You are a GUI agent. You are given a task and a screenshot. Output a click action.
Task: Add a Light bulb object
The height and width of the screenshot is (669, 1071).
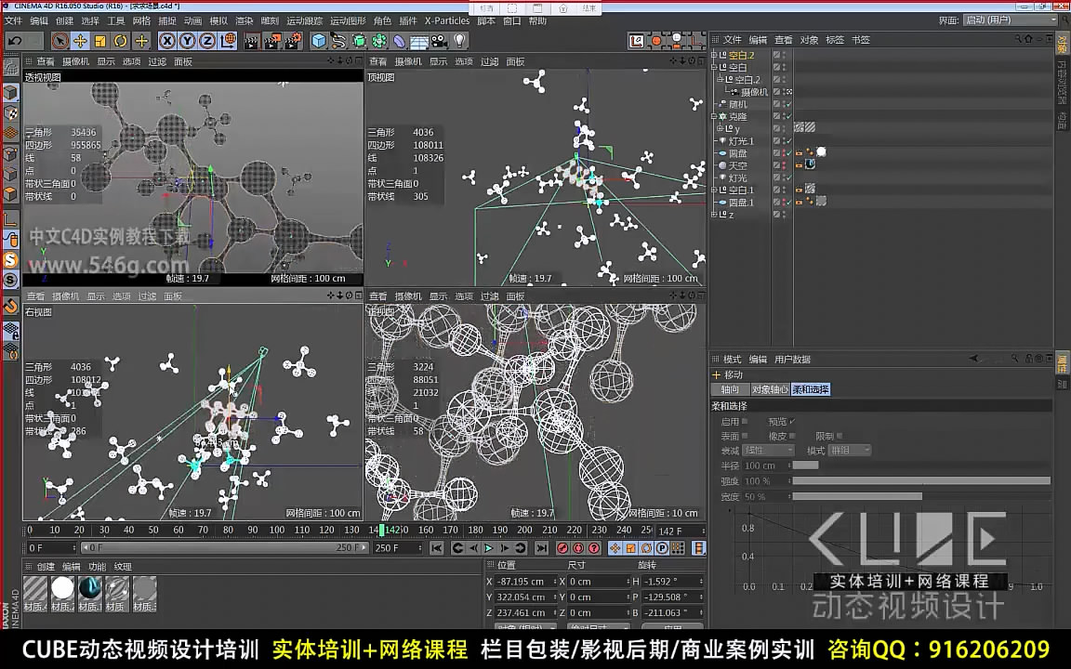459,41
